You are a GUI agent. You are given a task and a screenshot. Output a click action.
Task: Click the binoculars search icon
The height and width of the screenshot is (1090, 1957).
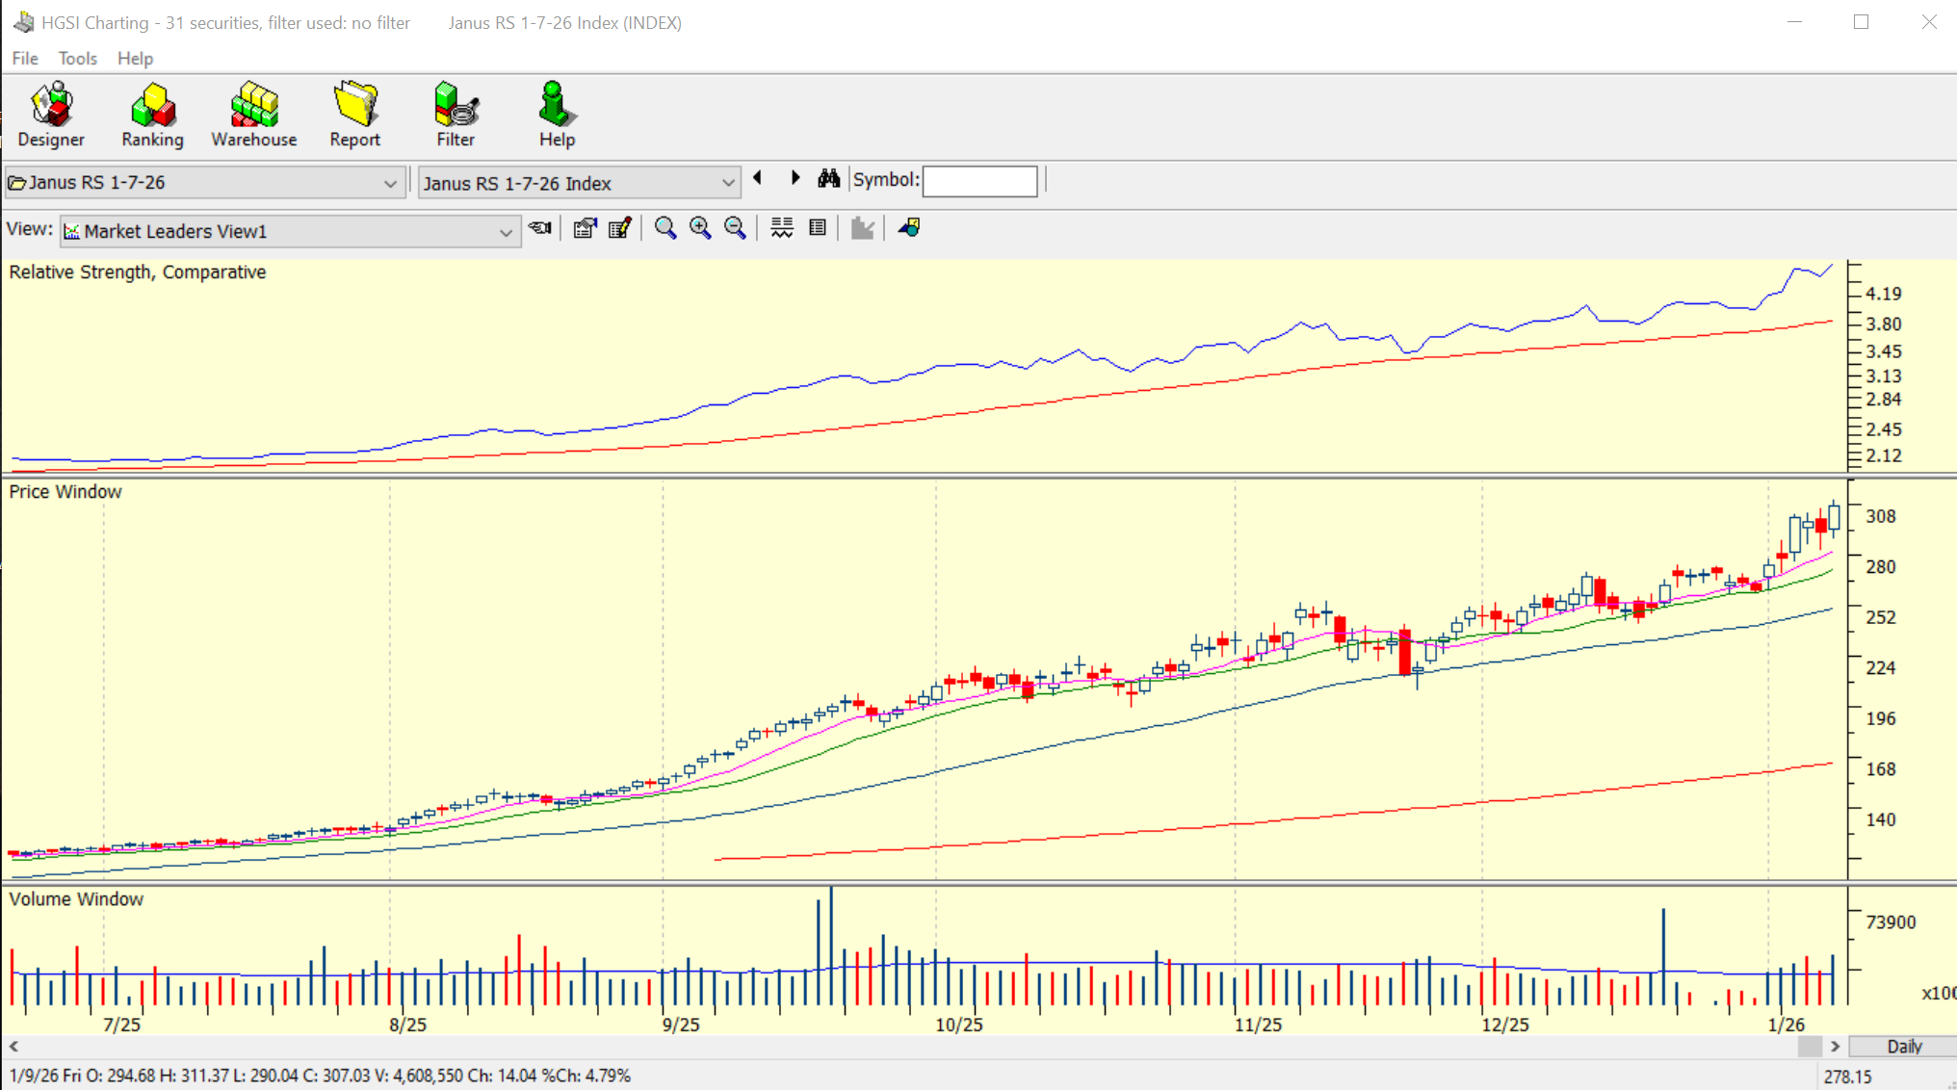pyautogui.click(x=828, y=179)
